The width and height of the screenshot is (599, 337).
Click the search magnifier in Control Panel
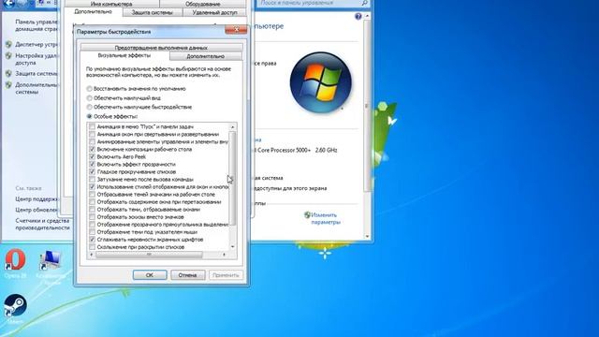pyautogui.click(x=364, y=3)
